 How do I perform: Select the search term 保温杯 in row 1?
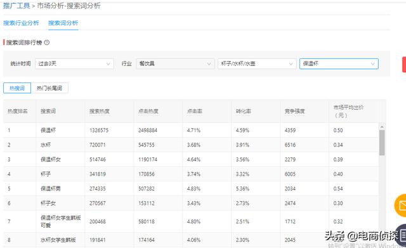pos(48,130)
